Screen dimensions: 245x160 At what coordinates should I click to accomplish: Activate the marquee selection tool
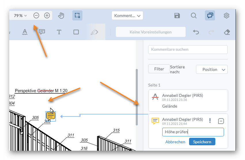(x=77, y=16)
